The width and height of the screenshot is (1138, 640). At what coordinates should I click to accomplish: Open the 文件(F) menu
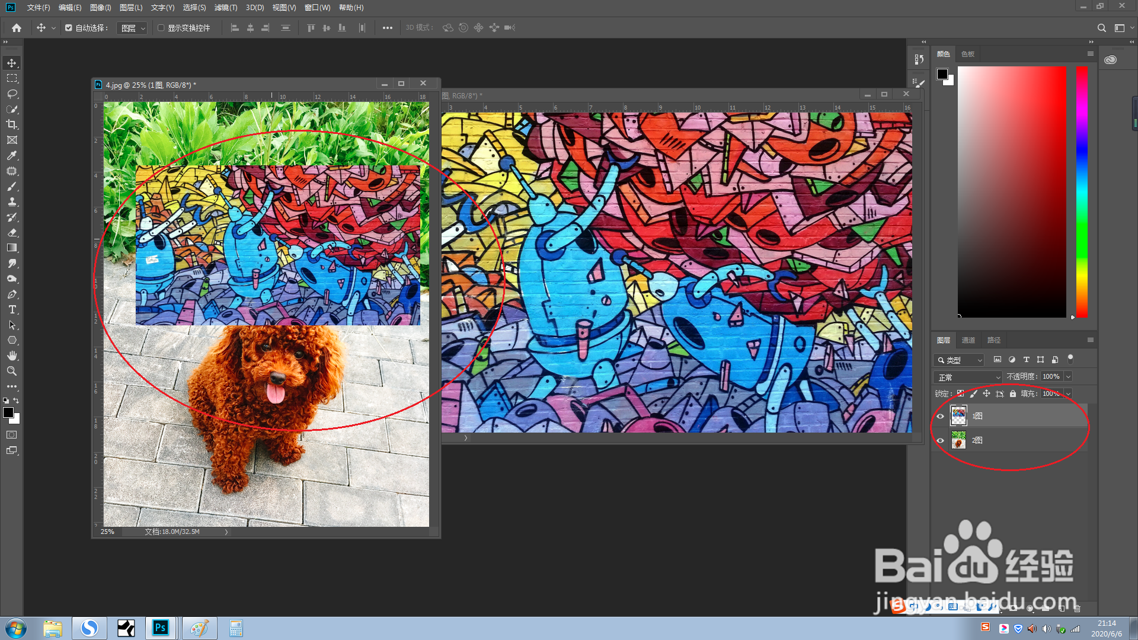pyautogui.click(x=38, y=8)
